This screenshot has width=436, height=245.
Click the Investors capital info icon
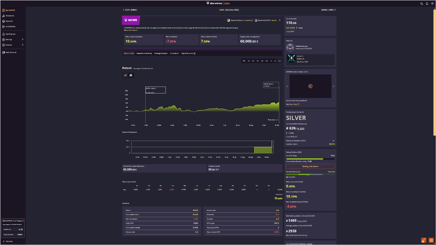pyautogui.click(x=218, y=170)
